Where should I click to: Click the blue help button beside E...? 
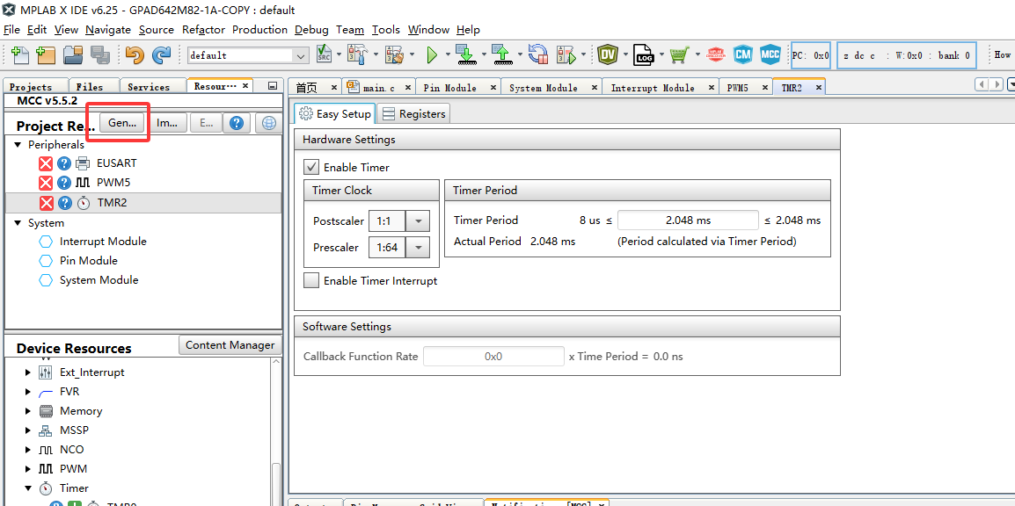click(237, 123)
